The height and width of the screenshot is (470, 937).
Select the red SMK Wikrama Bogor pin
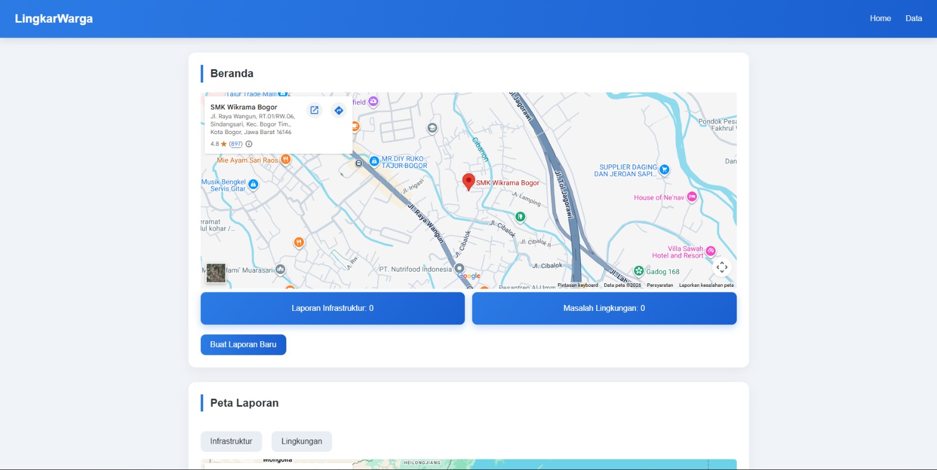(x=468, y=182)
